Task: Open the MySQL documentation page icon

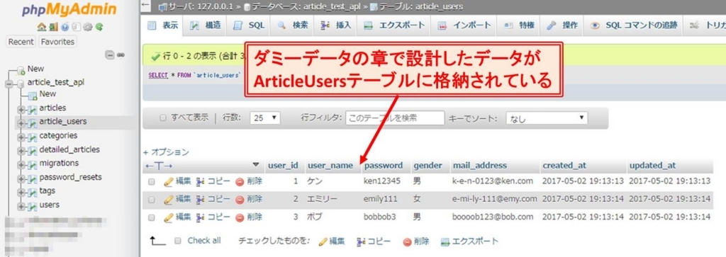Action: coord(77,27)
